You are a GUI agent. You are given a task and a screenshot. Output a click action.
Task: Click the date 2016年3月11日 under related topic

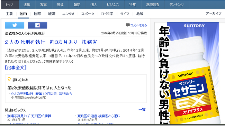pyautogui.click(x=16, y=120)
